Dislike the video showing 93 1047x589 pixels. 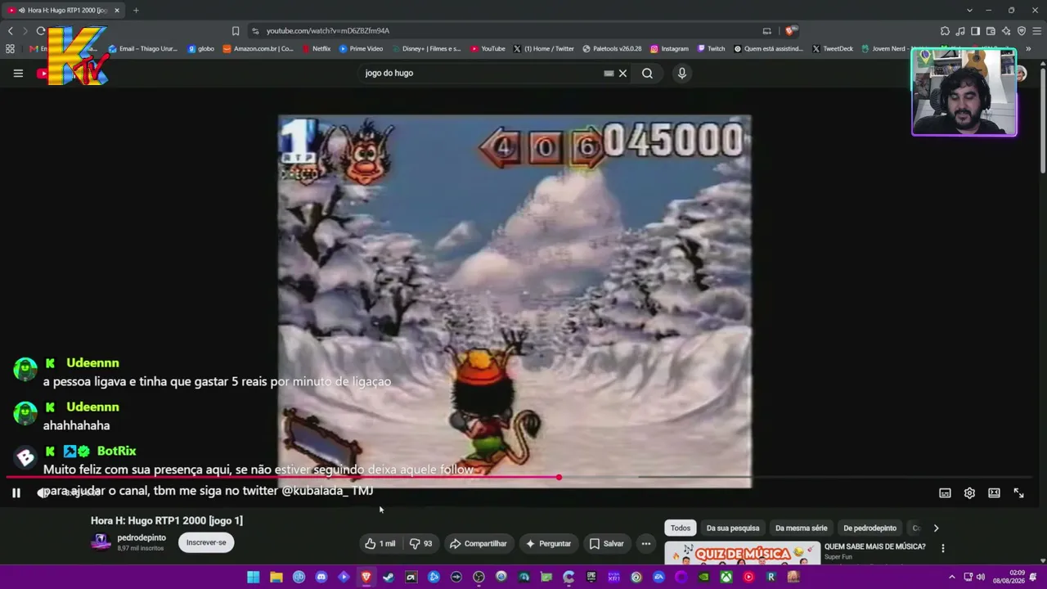(x=420, y=543)
